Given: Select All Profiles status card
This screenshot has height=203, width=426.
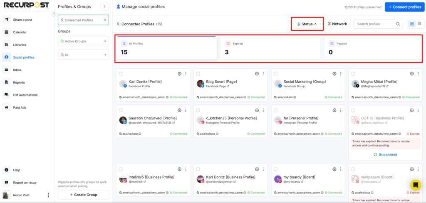Looking at the screenshot, I should click(x=167, y=48).
